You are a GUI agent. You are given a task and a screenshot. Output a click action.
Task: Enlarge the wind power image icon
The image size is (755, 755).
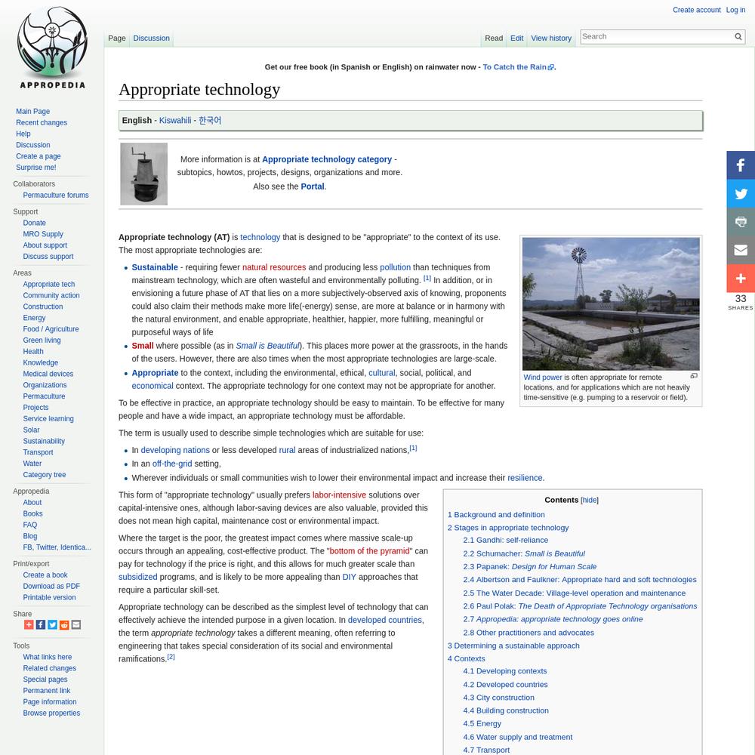694,376
